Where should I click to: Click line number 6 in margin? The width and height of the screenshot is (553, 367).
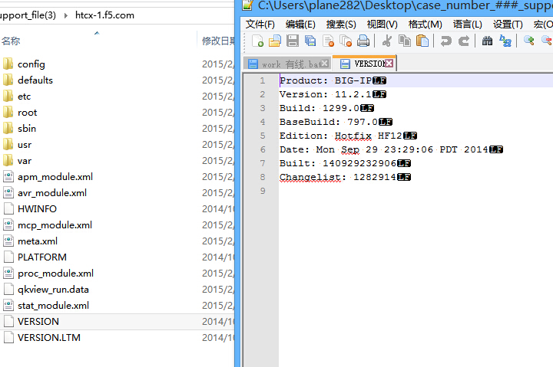(263, 149)
